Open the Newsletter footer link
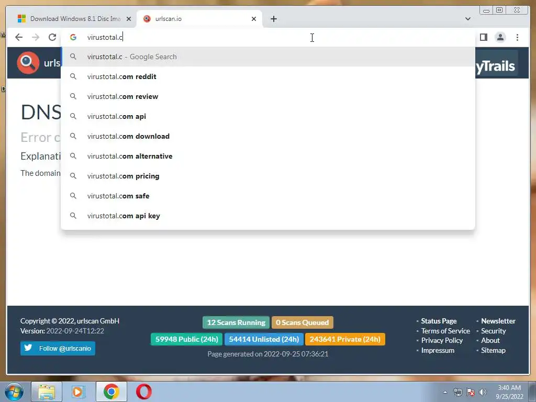 point(498,321)
